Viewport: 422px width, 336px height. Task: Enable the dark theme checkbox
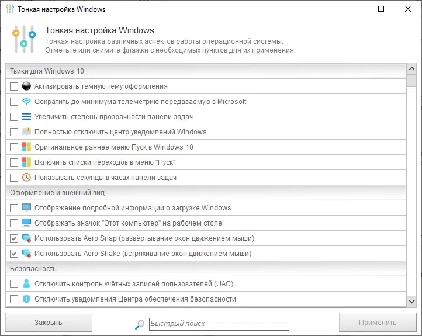14,86
